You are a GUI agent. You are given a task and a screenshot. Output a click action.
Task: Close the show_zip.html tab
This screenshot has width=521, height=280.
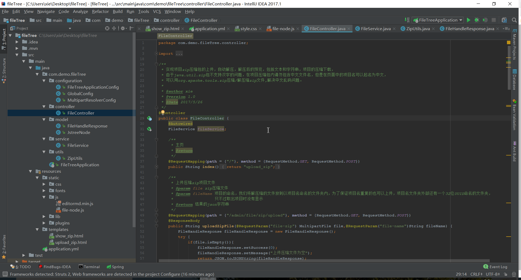pos(183,29)
